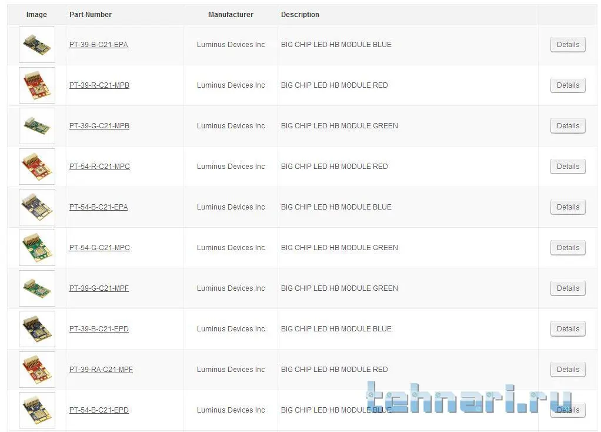The width and height of the screenshot is (601, 432).
Task: Click Details button for PT-39-G-C21-MPB
Action: point(567,126)
